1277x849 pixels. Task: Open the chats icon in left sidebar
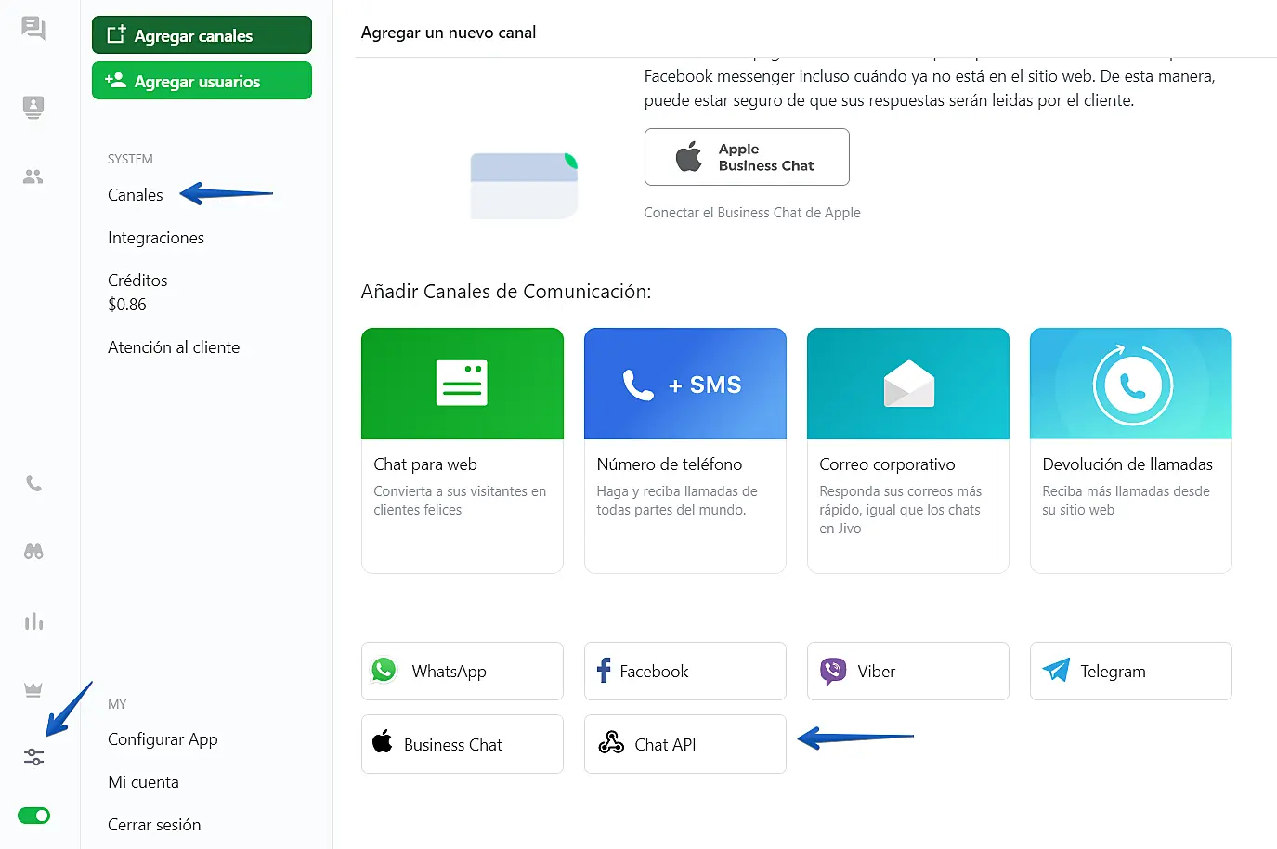click(x=33, y=29)
